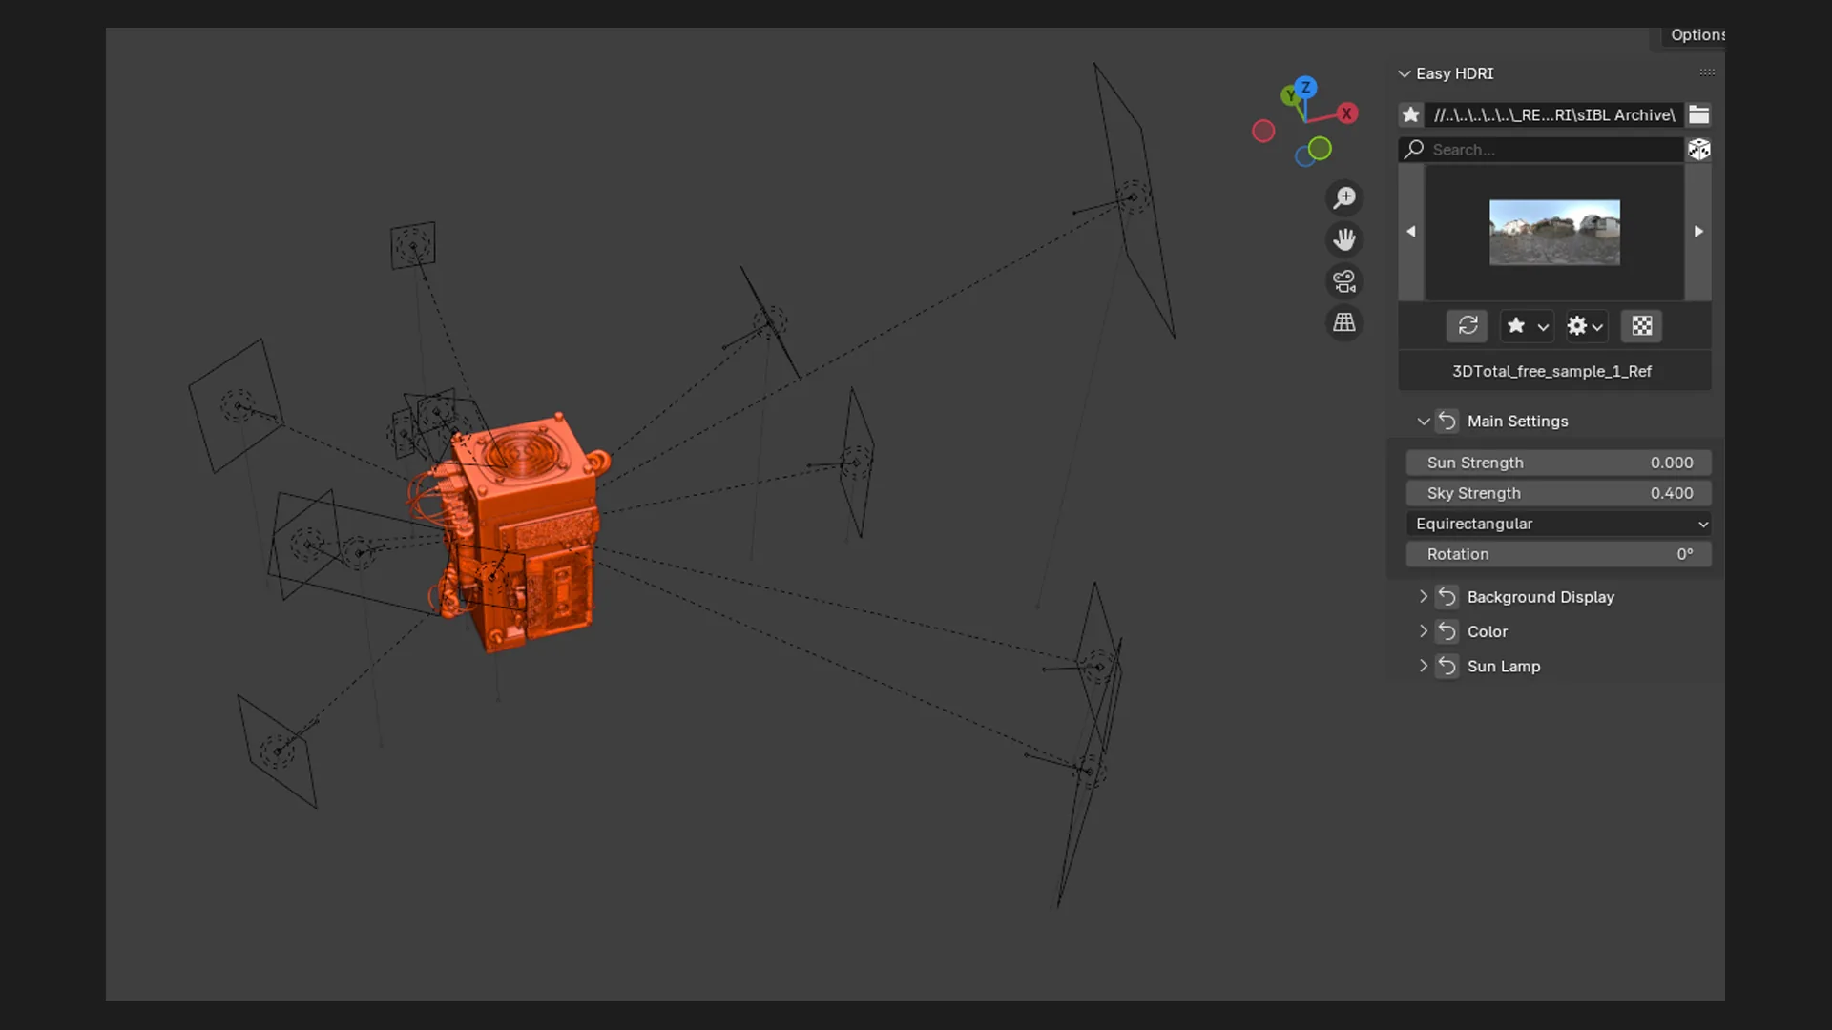This screenshot has width=1832, height=1030.
Task: Expand the Sun Lamp section
Action: pyautogui.click(x=1423, y=666)
